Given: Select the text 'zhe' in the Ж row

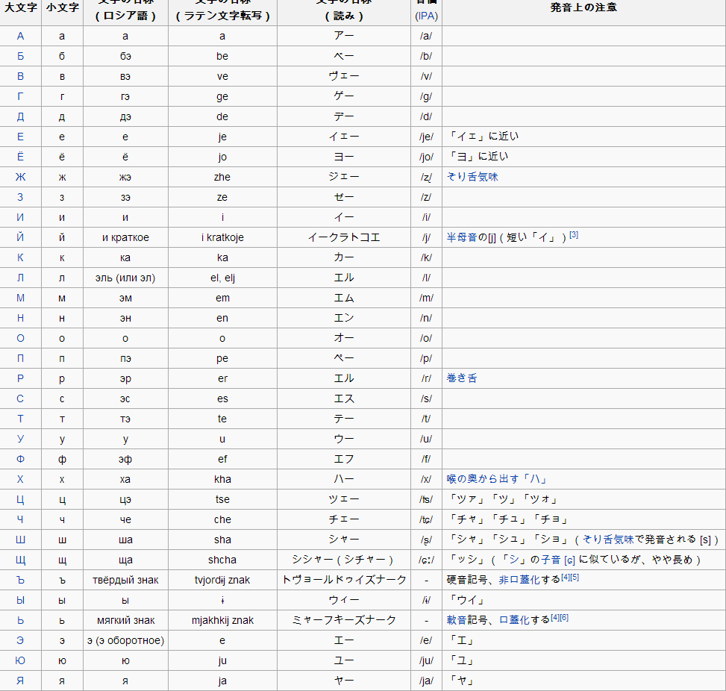Looking at the screenshot, I should pos(222,177).
